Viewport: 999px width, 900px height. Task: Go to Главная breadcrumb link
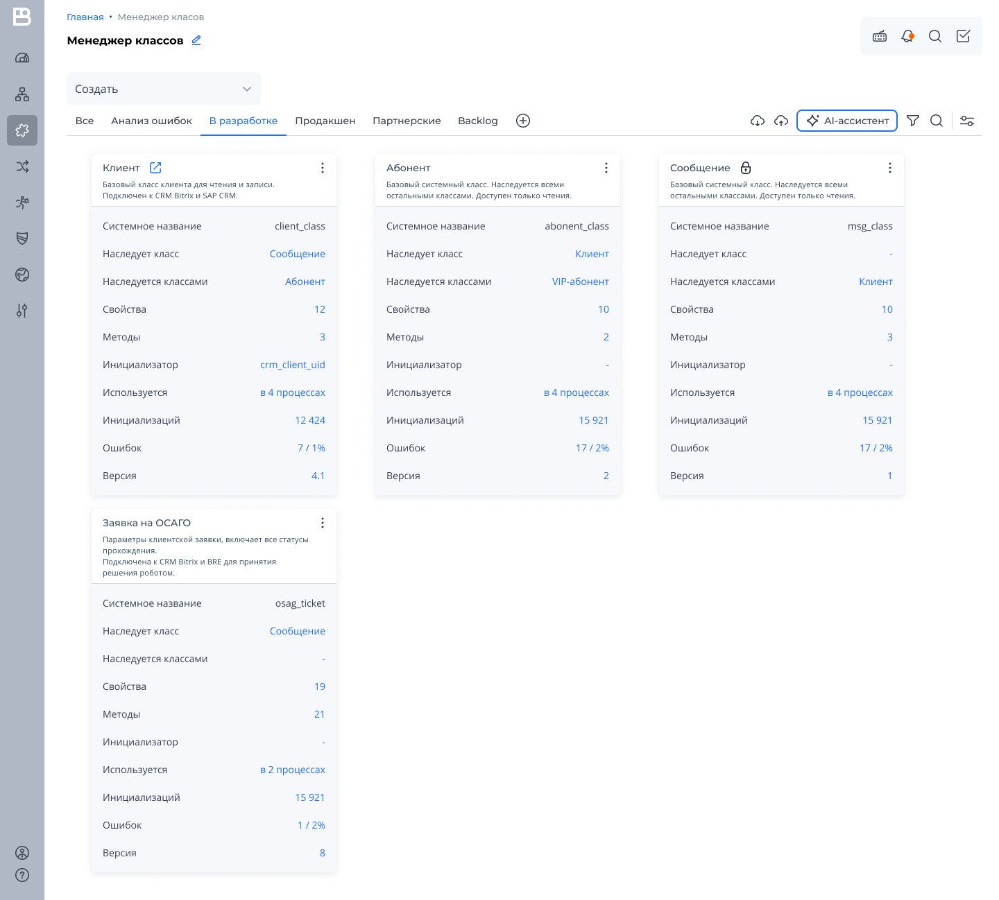(85, 17)
